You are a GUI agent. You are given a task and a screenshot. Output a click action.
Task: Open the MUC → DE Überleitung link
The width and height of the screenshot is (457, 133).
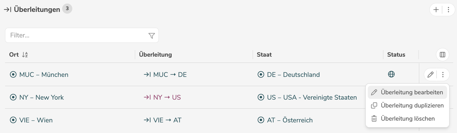(165, 75)
